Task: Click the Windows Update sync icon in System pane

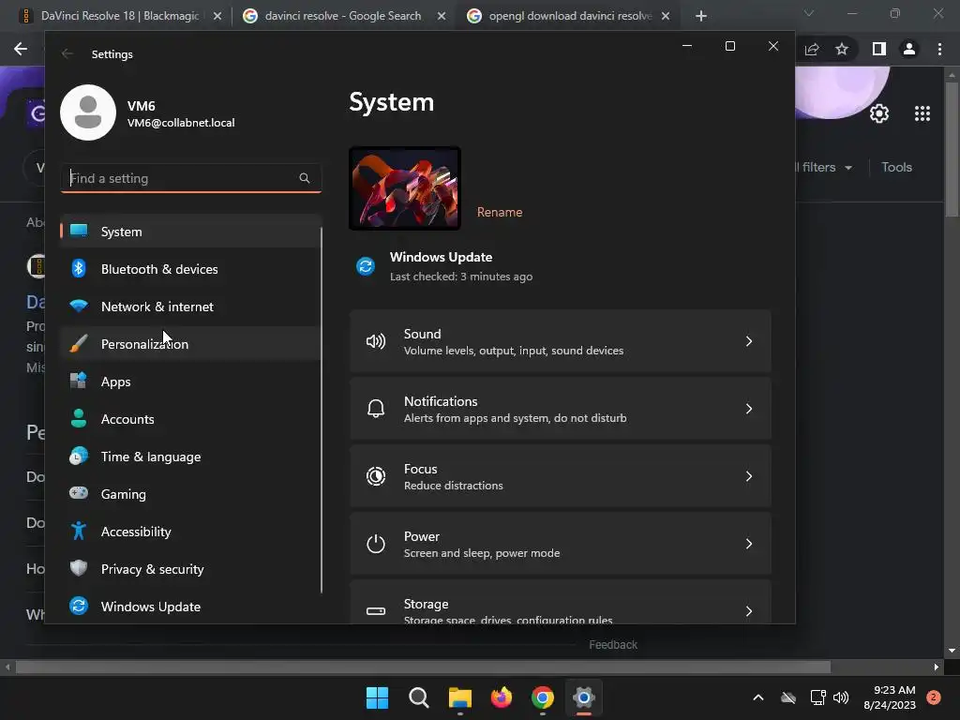Action: tap(366, 266)
